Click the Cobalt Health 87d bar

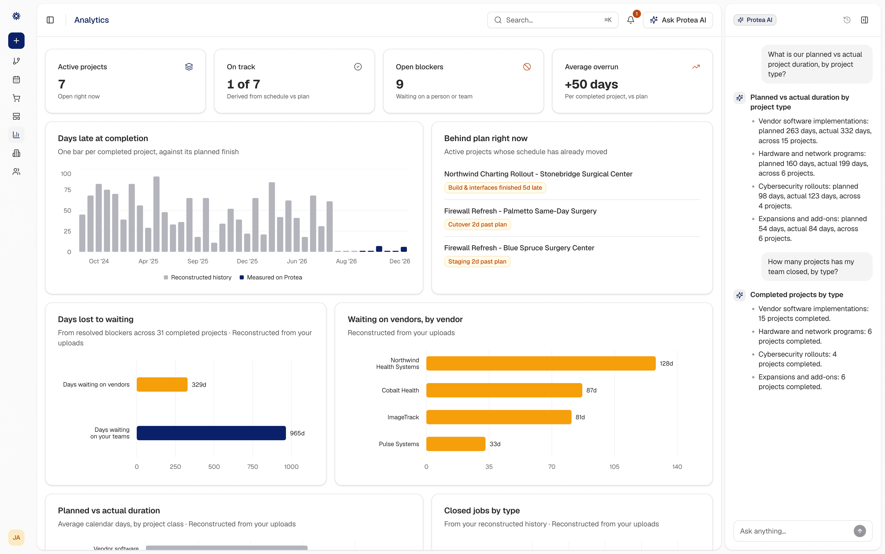[504, 390]
